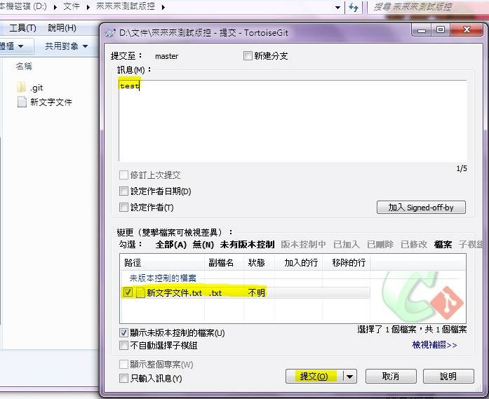The image size is (489, 399).
Task: Select the 新文字文件.txt row in changes list
Action: click(x=245, y=292)
